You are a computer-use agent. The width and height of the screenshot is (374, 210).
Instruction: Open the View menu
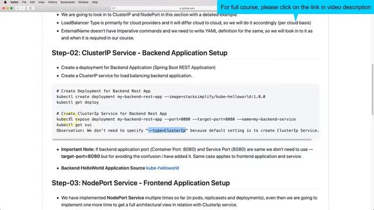tap(41, 2)
